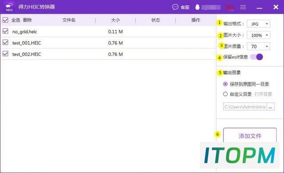Uncheck the test_001.HEIC checkbox
Screen dimensions: 284x173
pyautogui.click(x=5, y=42)
